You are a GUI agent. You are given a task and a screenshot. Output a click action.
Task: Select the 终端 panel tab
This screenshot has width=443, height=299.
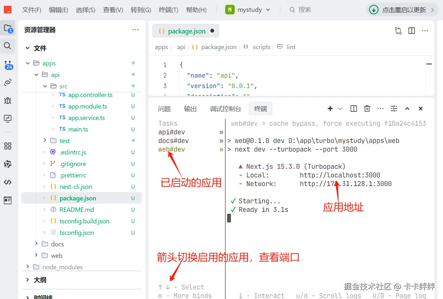coord(261,109)
